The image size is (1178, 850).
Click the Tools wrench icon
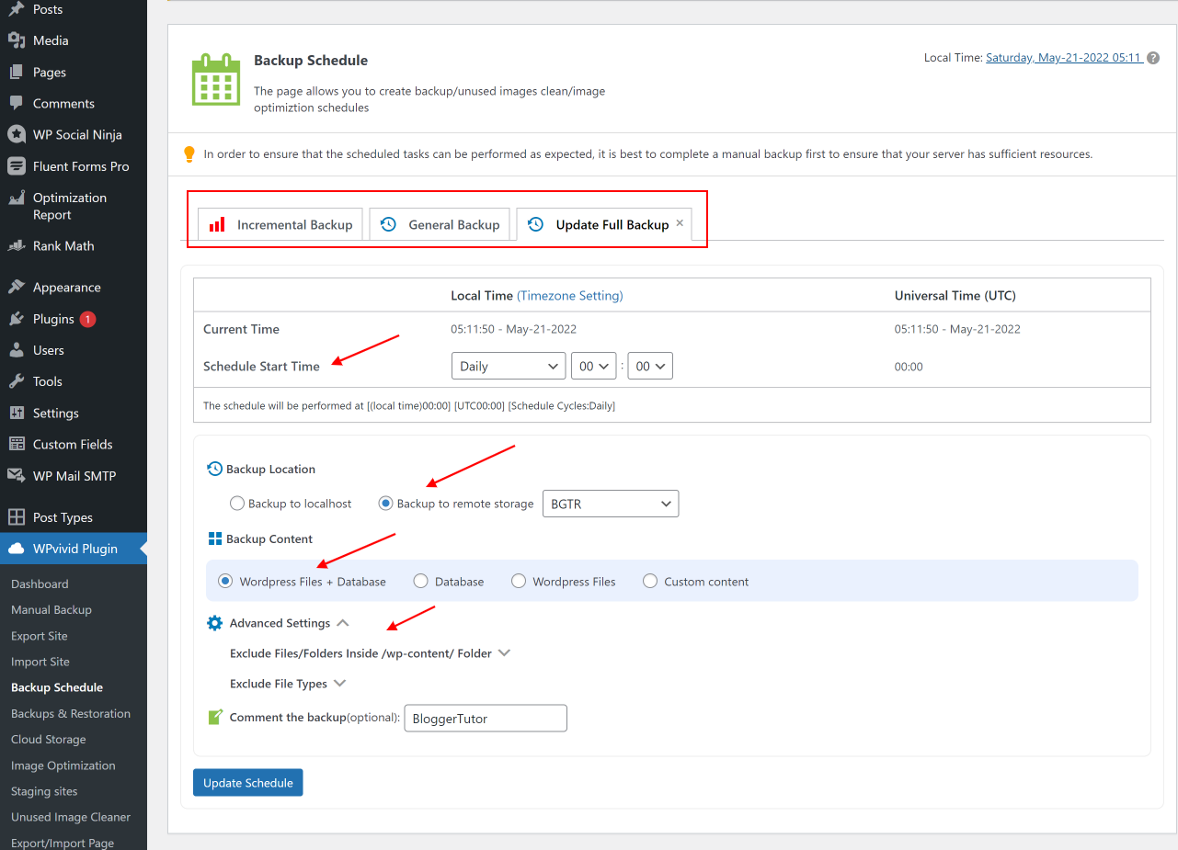click(17, 381)
